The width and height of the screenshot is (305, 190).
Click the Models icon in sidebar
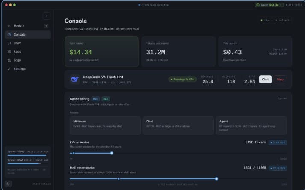[9, 26]
